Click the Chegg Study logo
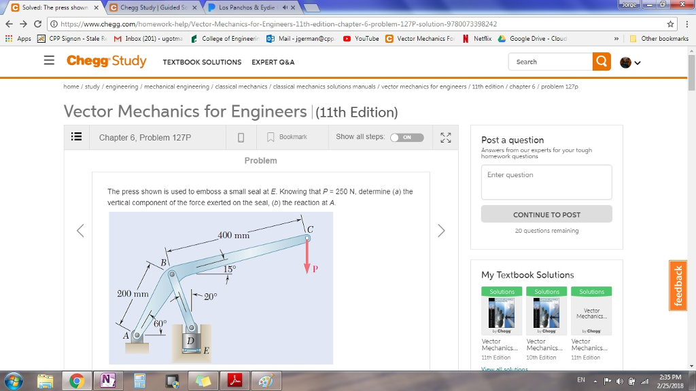Screen dimensions: 696x391 (105, 60)
